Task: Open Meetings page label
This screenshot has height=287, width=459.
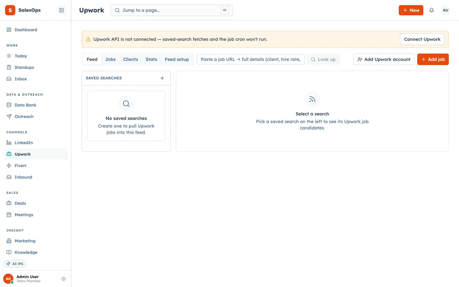Action: click(24, 215)
